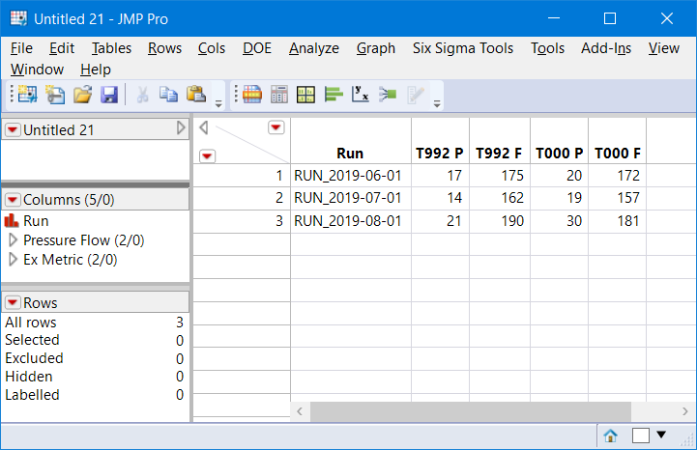Click the New Script toolbar icon
Screen dimensions: 697x450
point(55,95)
